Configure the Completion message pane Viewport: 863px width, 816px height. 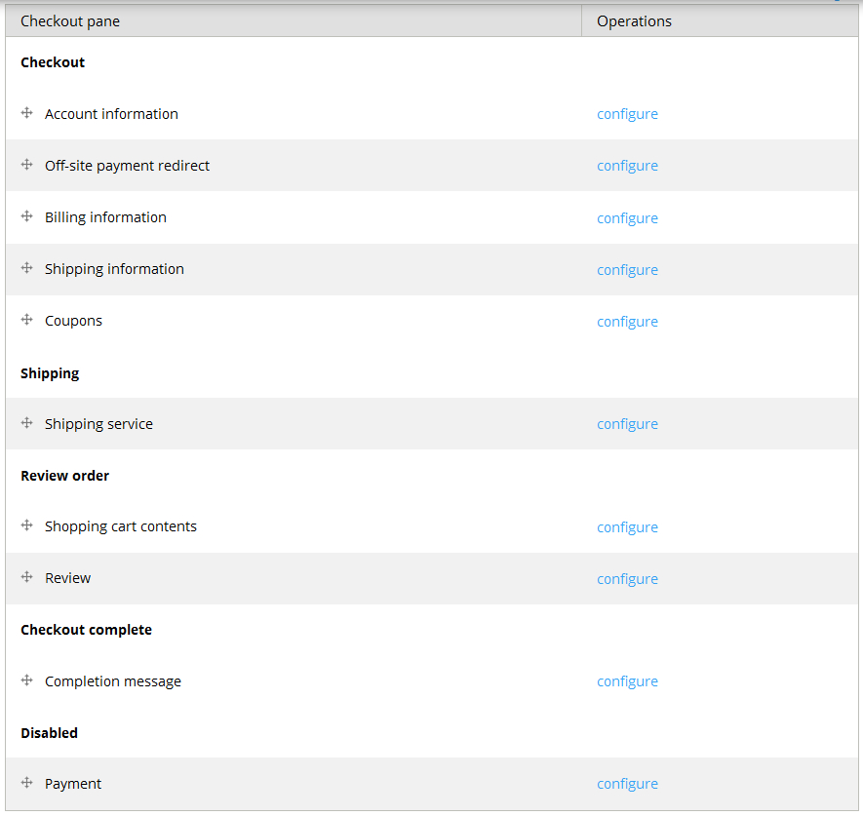coord(627,681)
